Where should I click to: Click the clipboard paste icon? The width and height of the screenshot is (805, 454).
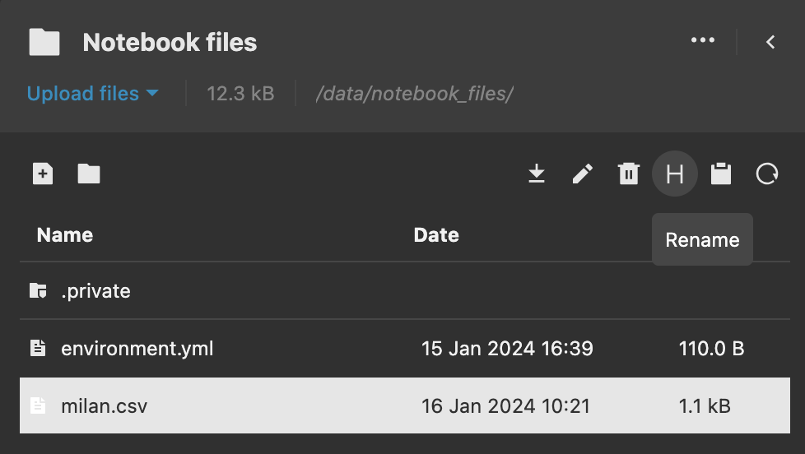721,174
